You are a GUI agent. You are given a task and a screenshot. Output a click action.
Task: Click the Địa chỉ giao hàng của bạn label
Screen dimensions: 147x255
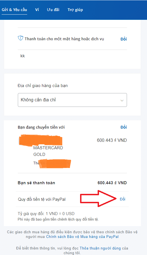[x=43, y=86]
